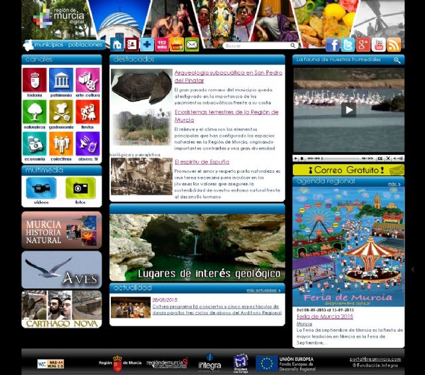
Task: Stop the video with the stop button
Action: tap(302, 158)
